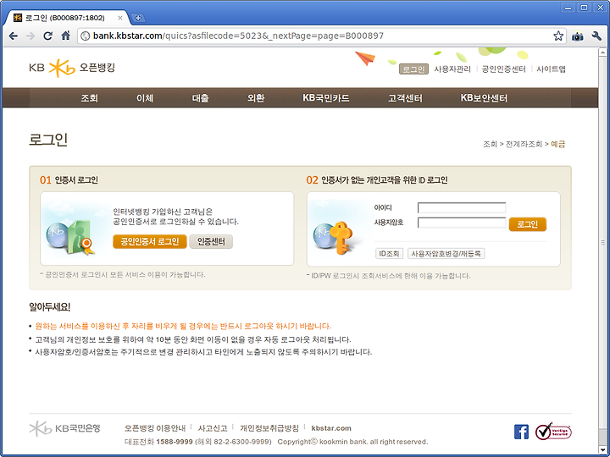Click the page scrollbar up arrow
This screenshot has height=457, width=610.
point(603,52)
